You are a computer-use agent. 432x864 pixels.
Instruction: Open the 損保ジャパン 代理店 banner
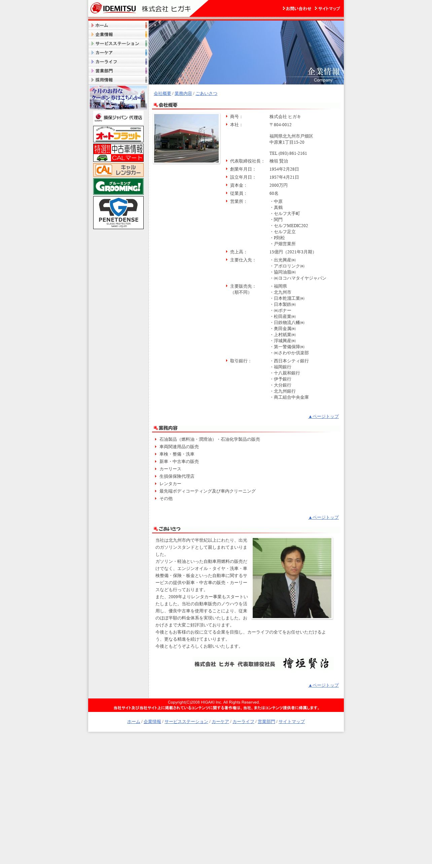pos(118,117)
